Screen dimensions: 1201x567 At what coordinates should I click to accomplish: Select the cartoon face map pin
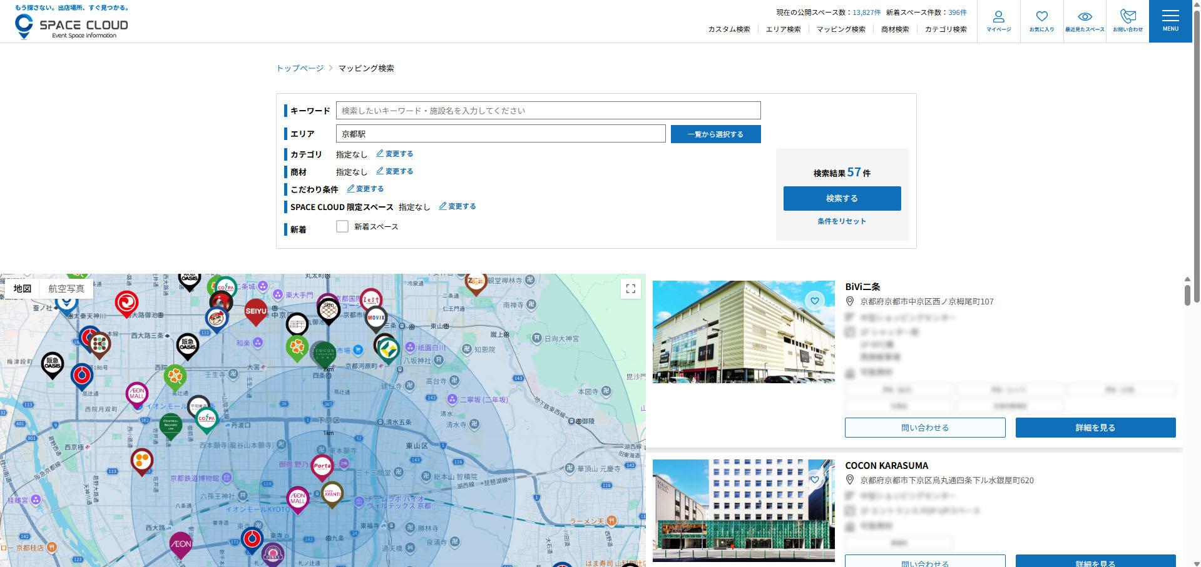[x=217, y=320]
